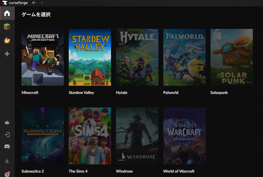Select the Stardew Valley cover art
Viewport: 263px width, 177px height.
pos(90,57)
